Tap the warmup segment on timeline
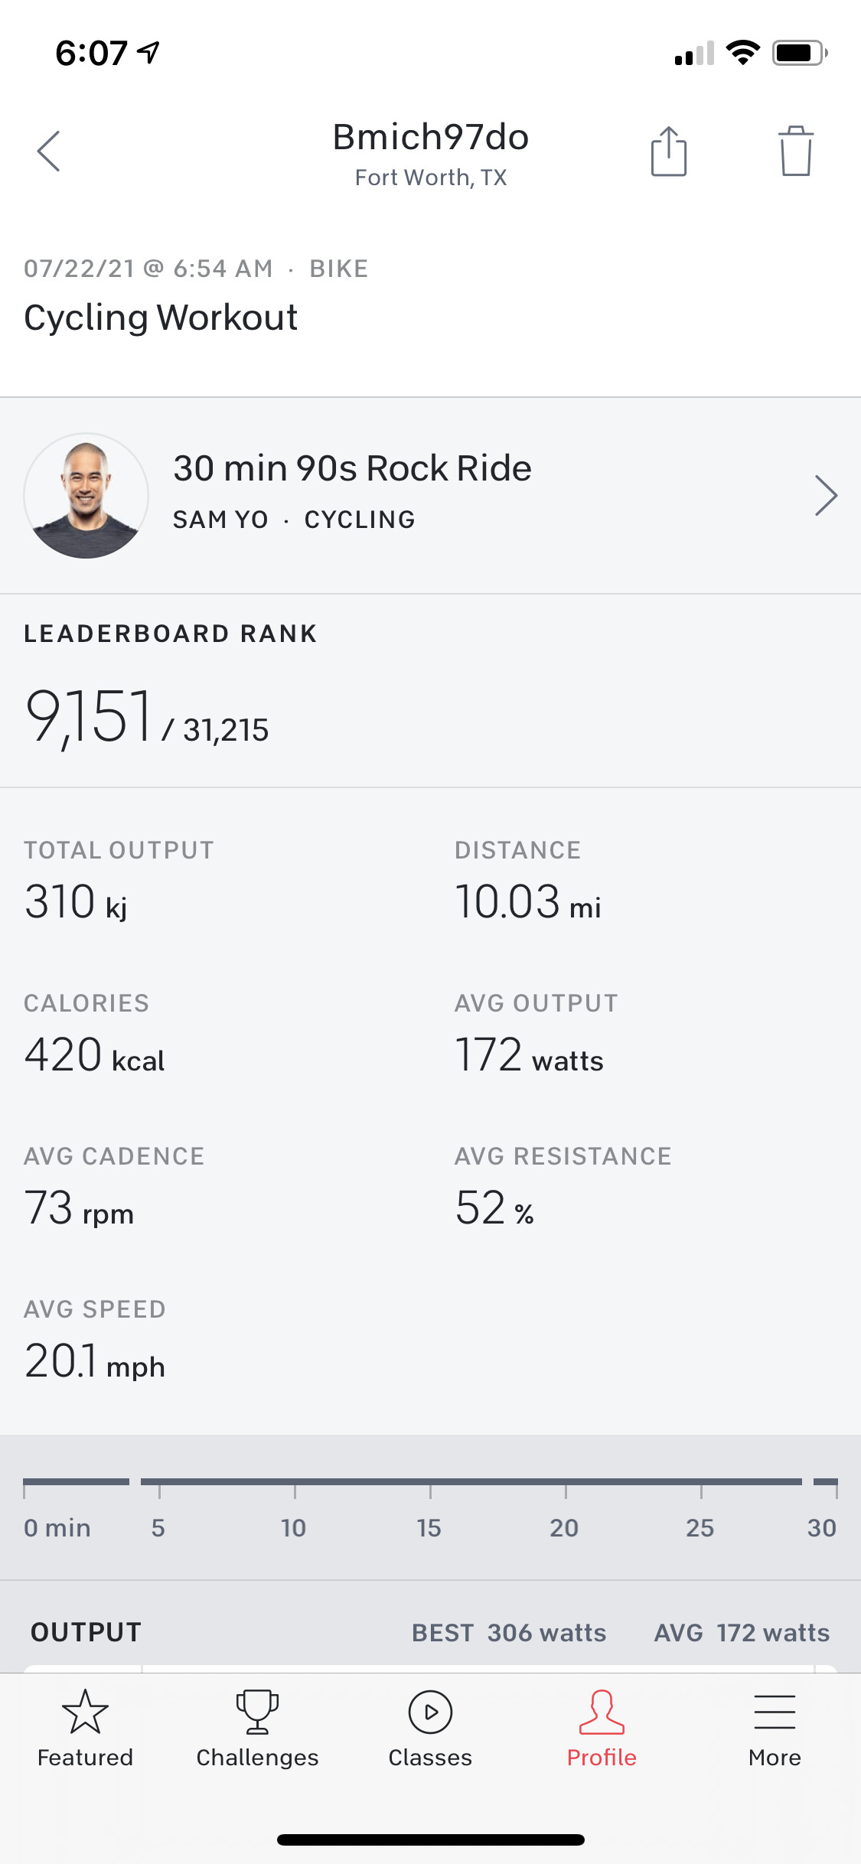861x1864 pixels. tap(76, 1482)
